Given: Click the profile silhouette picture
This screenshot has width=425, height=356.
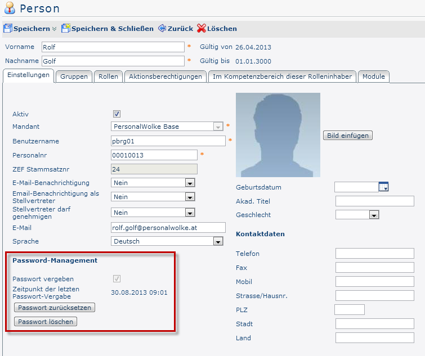Looking at the screenshot, I should (x=278, y=135).
